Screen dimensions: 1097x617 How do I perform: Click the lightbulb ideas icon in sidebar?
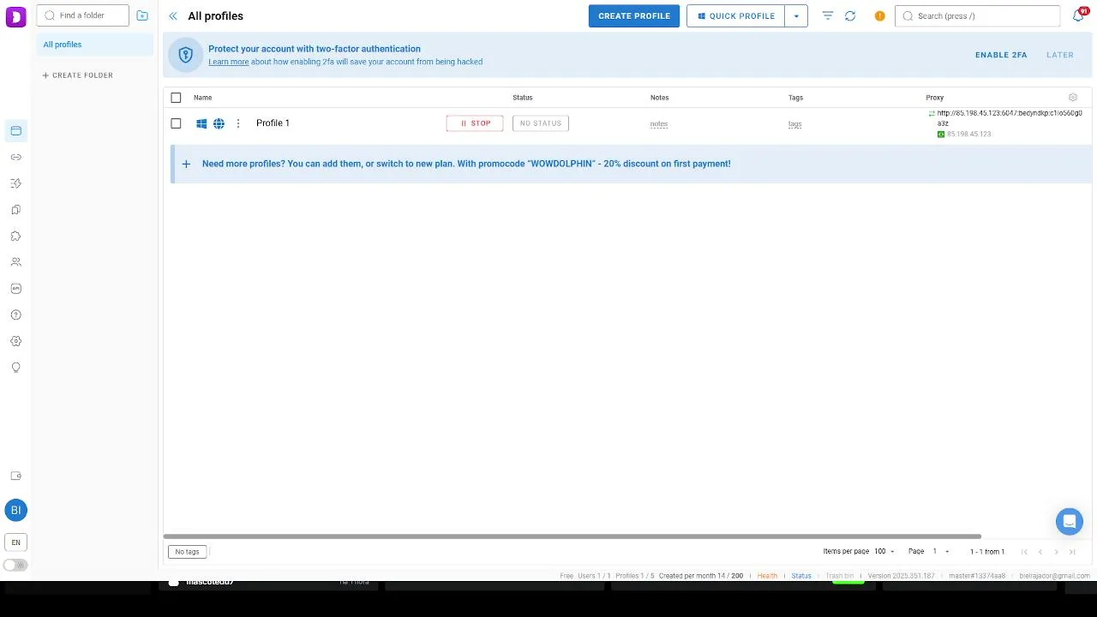[15, 368]
